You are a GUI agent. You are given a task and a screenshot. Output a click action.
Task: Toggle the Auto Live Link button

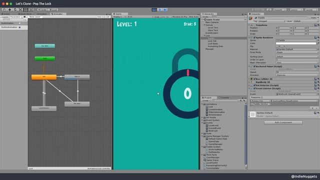tap(103, 16)
